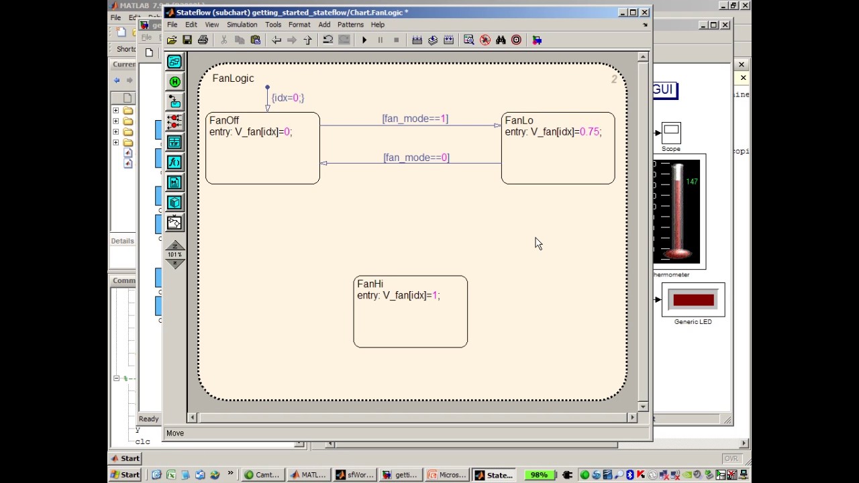Screen dimensions: 859x483
Task: Pause simulation button in toolbar
Action: click(x=380, y=40)
